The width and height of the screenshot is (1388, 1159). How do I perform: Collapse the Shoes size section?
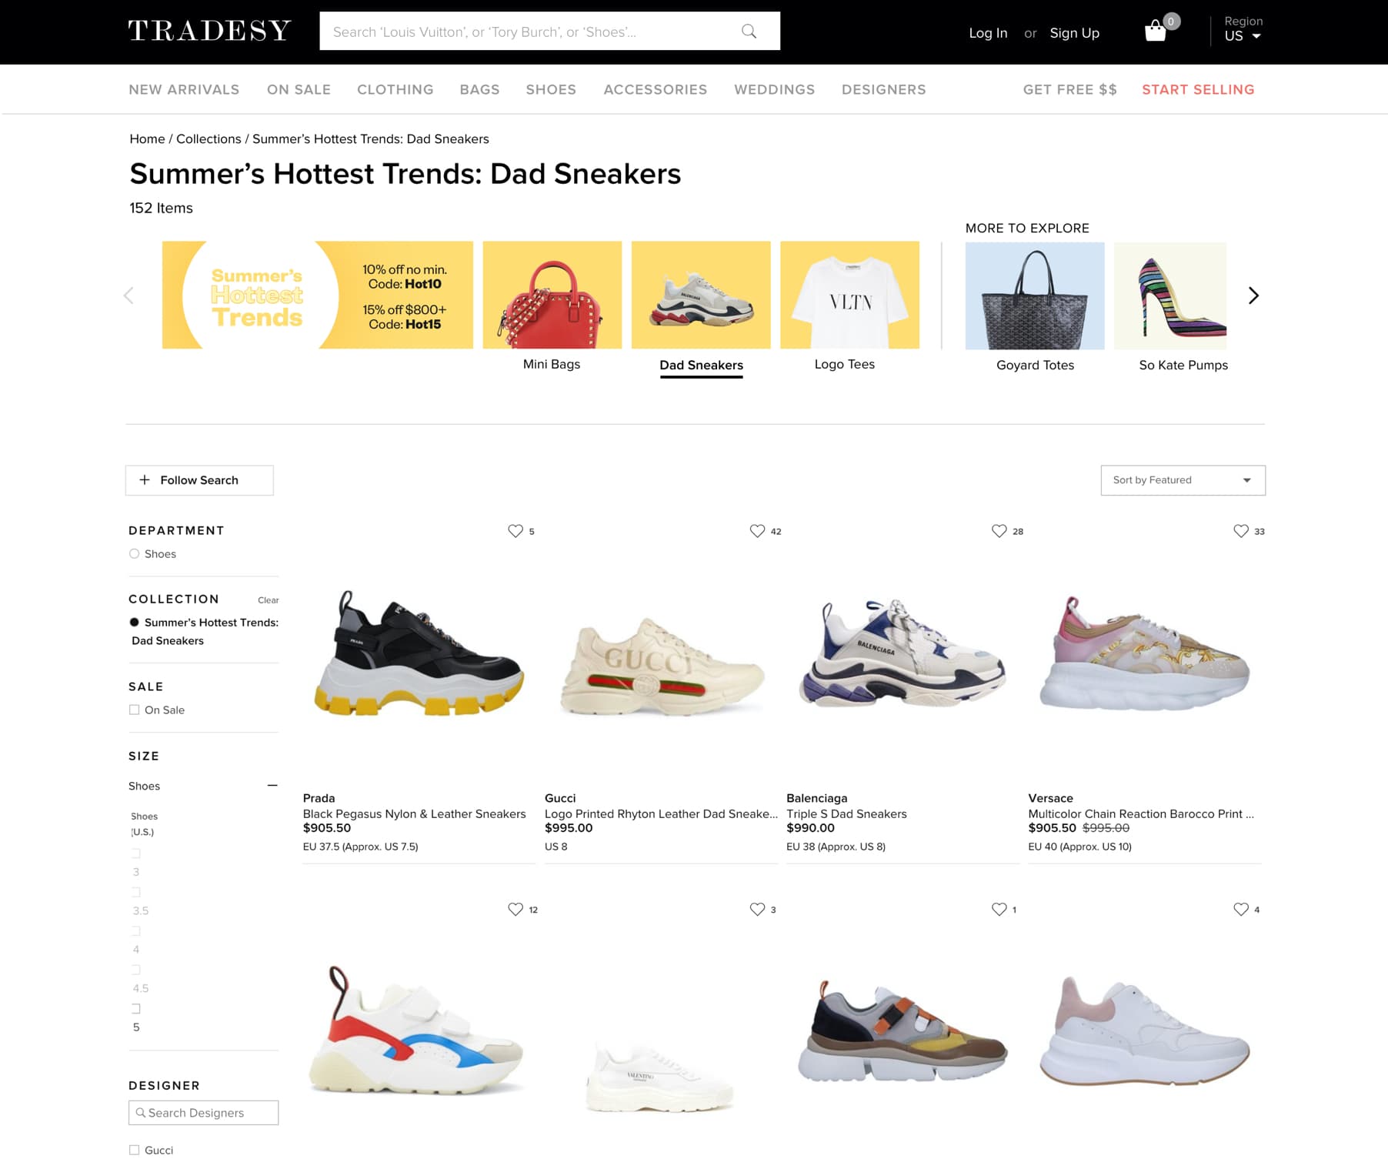point(272,786)
